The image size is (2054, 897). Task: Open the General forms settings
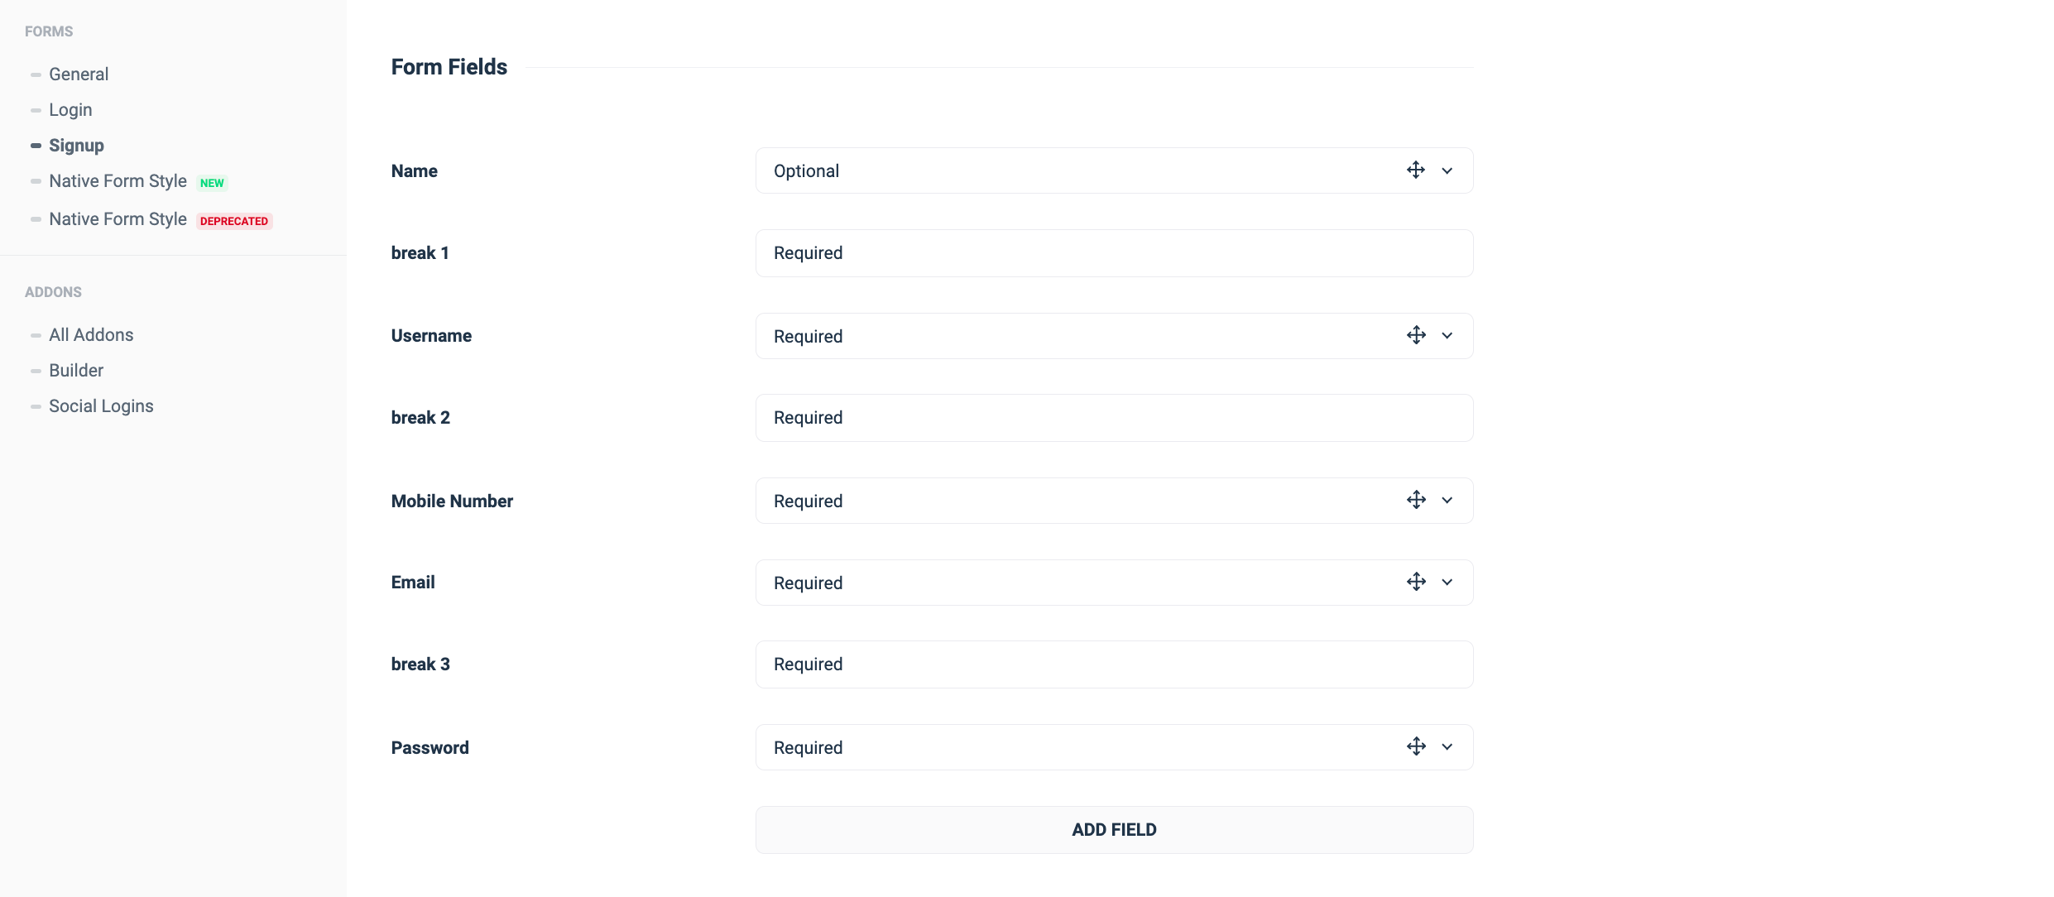pos(79,74)
